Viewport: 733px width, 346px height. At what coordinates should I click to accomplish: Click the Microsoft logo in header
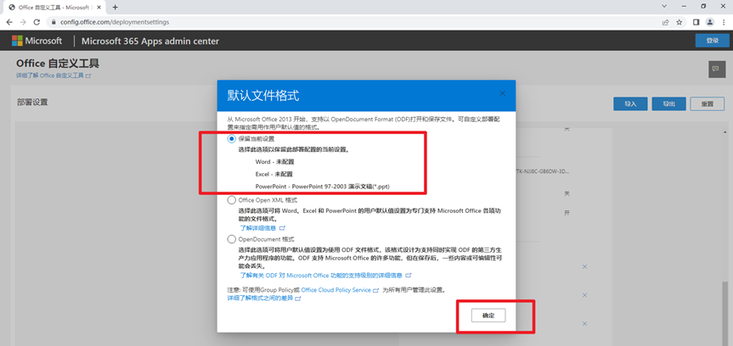37,41
